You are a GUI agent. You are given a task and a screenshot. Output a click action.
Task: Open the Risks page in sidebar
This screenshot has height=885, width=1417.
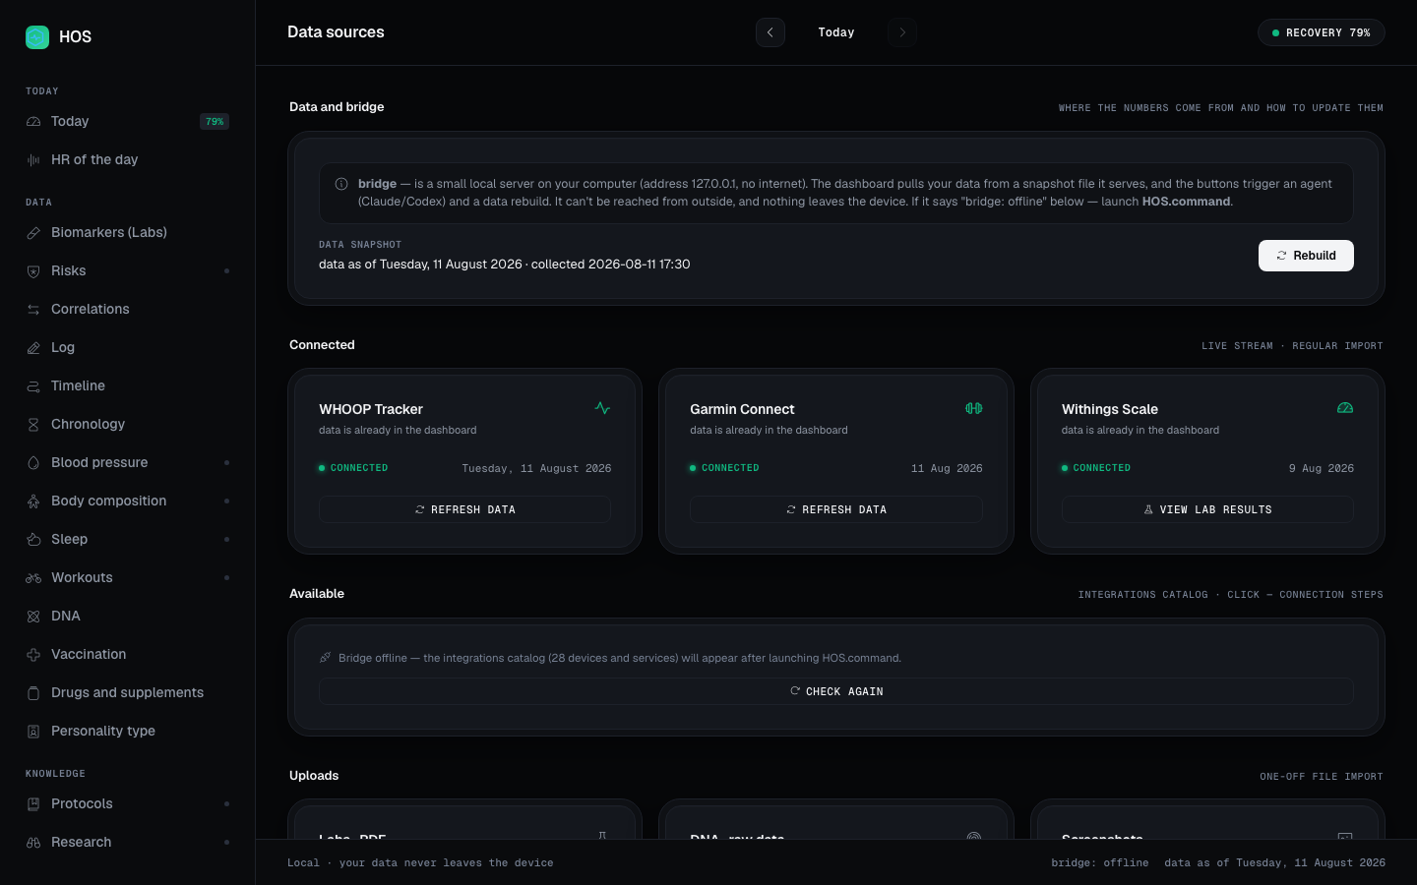(128, 271)
